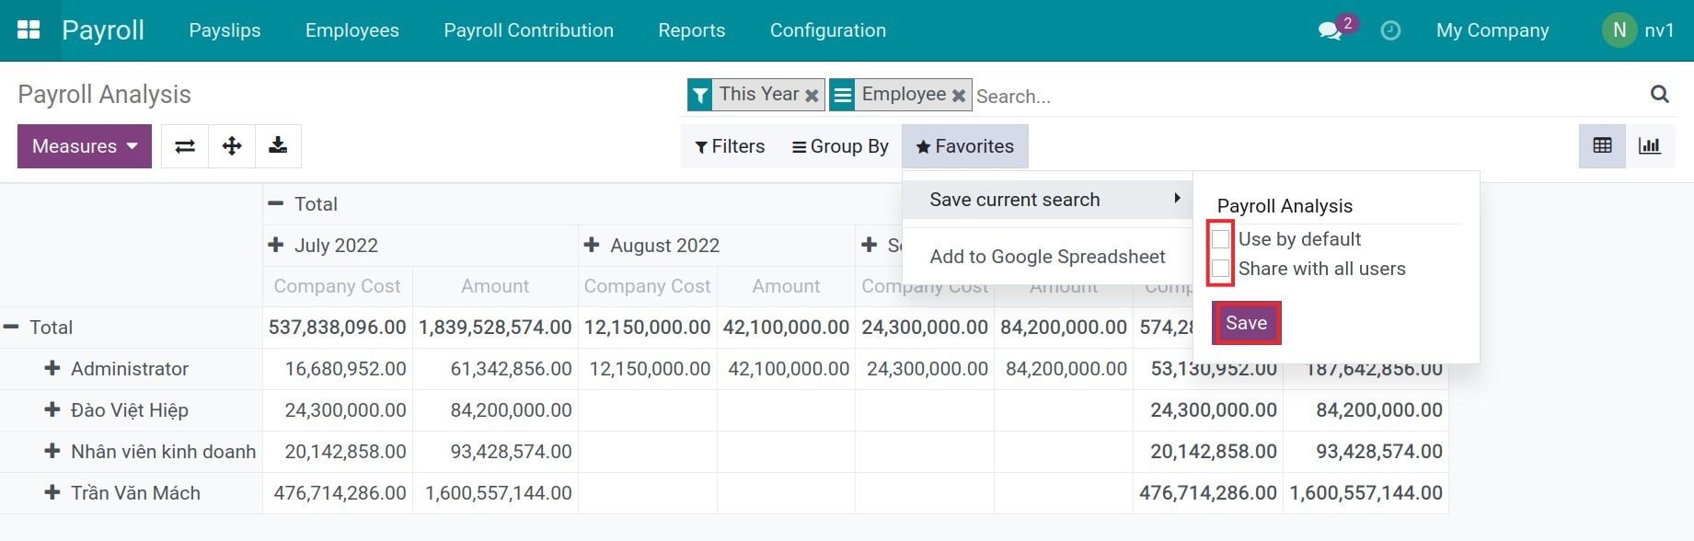1694x541 pixels.
Task: Download pivot table as spreadsheet
Action: [278, 146]
